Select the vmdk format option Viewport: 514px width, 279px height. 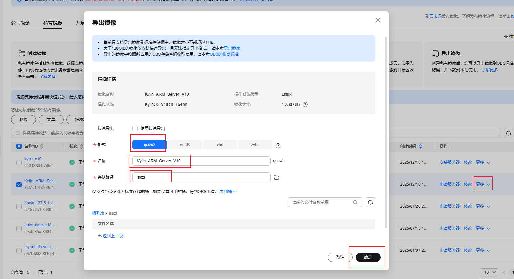coord(185,145)
